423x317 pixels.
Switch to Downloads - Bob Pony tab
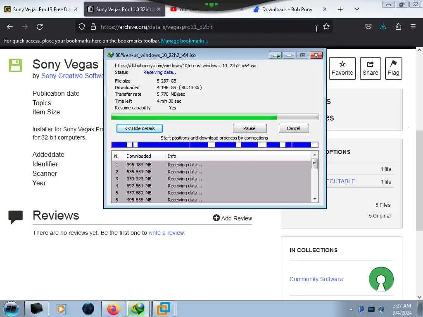click(x=287, y=9)
